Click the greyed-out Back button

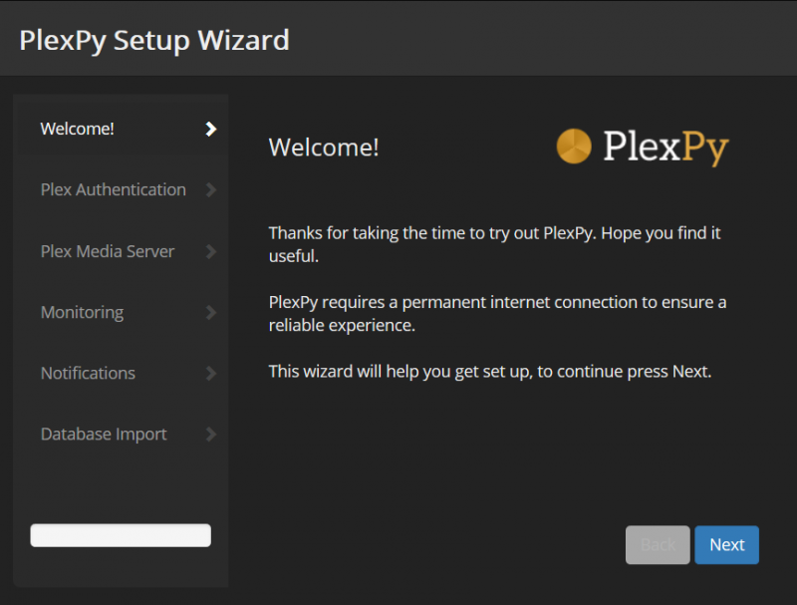[658, 545]
